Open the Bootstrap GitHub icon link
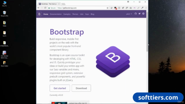The width and height of the screenshot is (185, 104). 136,14
